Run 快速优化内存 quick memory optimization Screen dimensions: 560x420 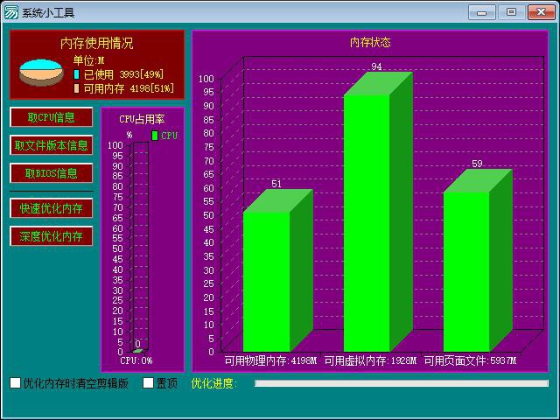coord(52,208)
